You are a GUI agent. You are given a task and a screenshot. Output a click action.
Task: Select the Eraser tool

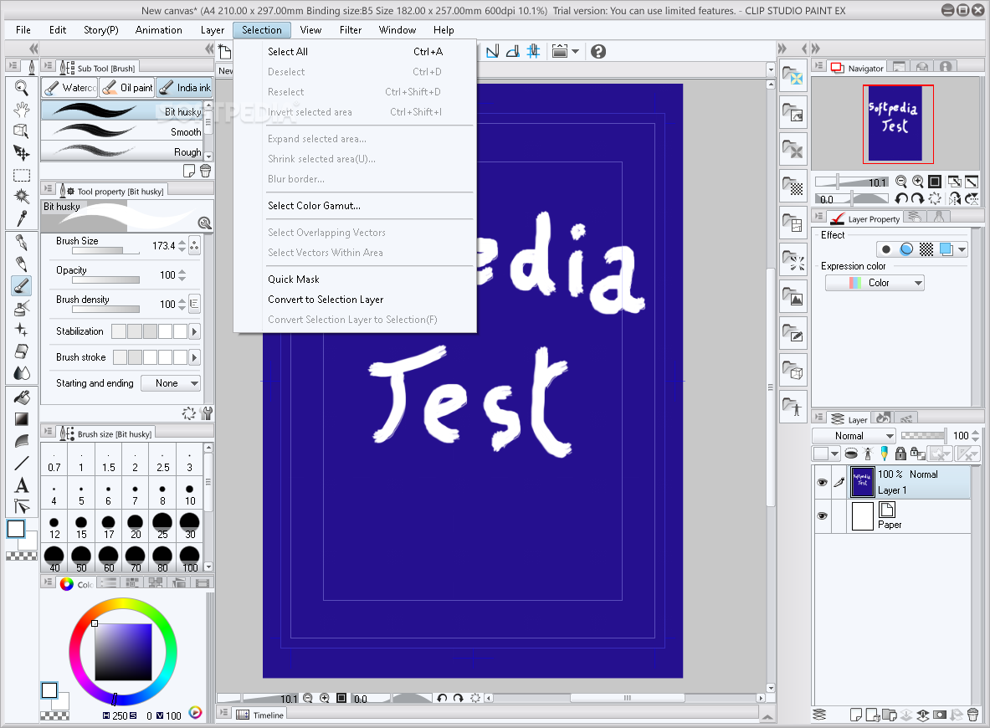[22, 351]
